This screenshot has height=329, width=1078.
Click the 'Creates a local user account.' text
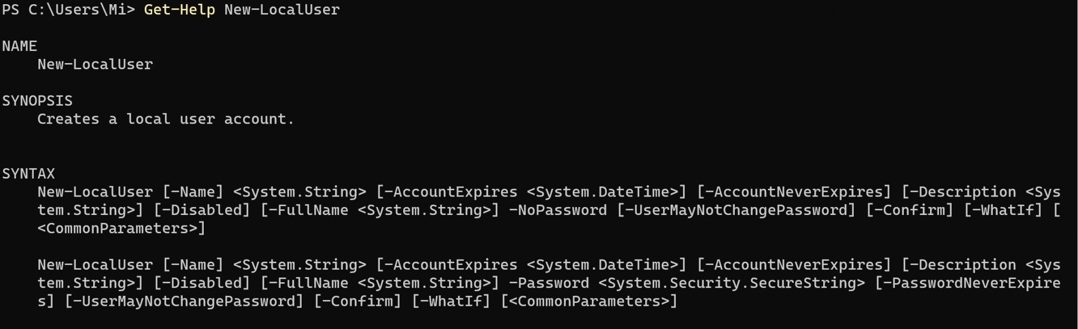tap(165, 119)
